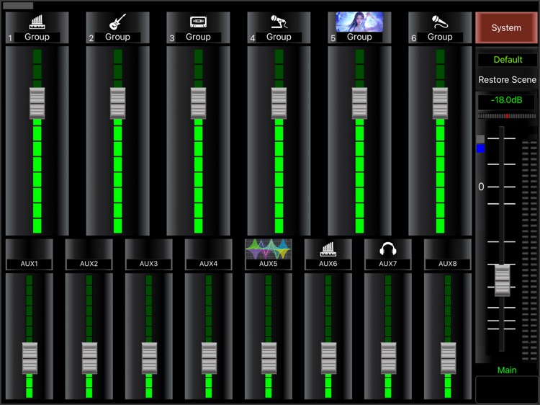Click the Group 6 fader knob
Image resolution: width=540 pixels, height=405 pixels.
[440, 103]
